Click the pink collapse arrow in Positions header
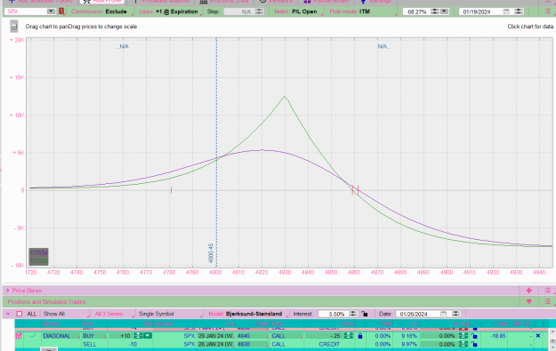Image resolution: width=556 pixels, height=351 pixels. point(528,302)
